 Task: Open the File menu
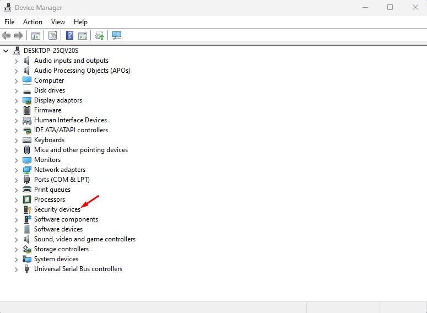coord(9,22)
